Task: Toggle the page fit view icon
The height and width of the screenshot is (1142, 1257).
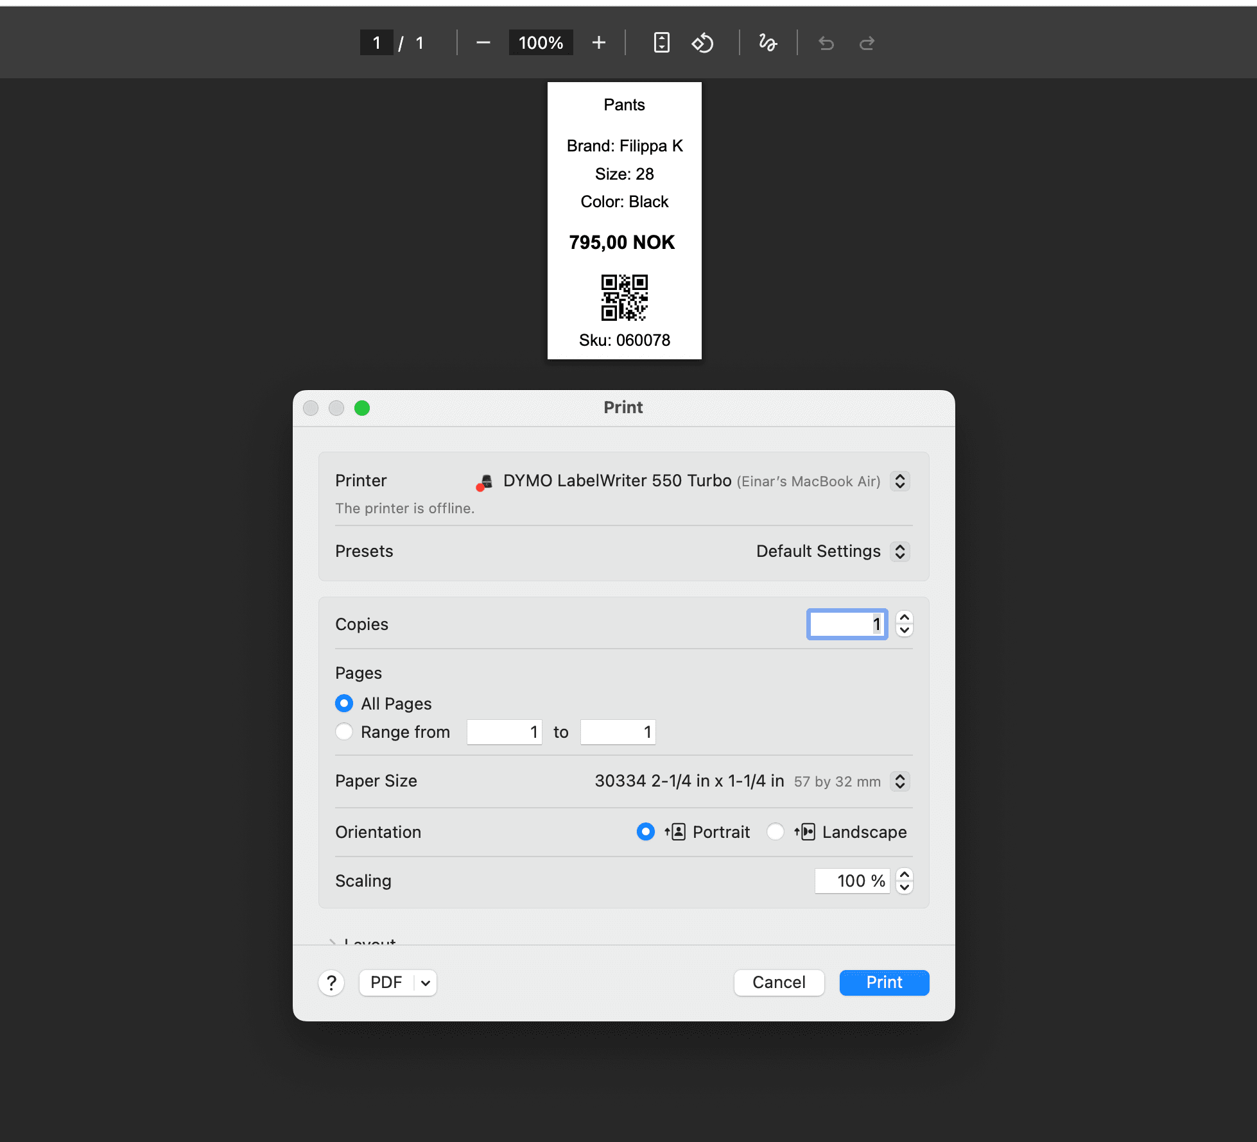Action: pyautogui.click(x=661, y=42)
